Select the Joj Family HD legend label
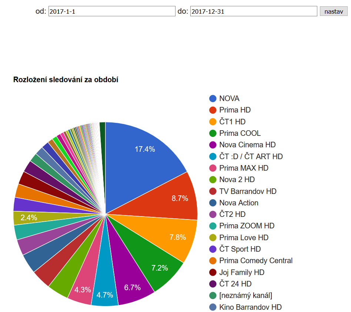Image resolution: width=351 pixels, height=312 pixels. (242, 273)
